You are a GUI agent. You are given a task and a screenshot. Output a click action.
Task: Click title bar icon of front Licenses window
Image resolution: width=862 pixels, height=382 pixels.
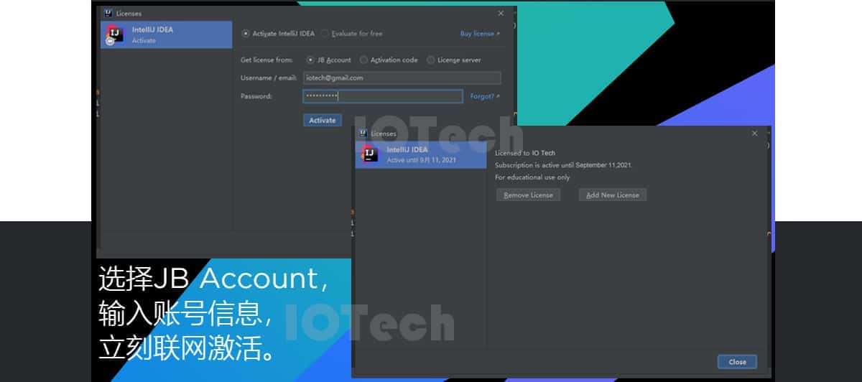point(363,134)
